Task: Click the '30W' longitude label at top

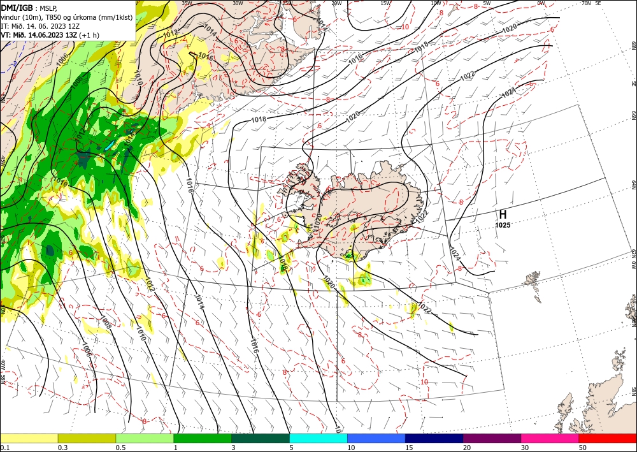Action: tap(238, 3)
